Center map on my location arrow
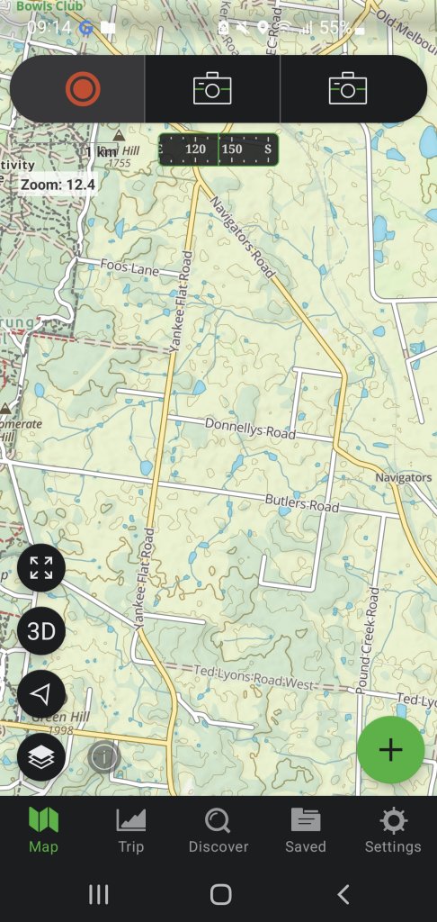 41,694
